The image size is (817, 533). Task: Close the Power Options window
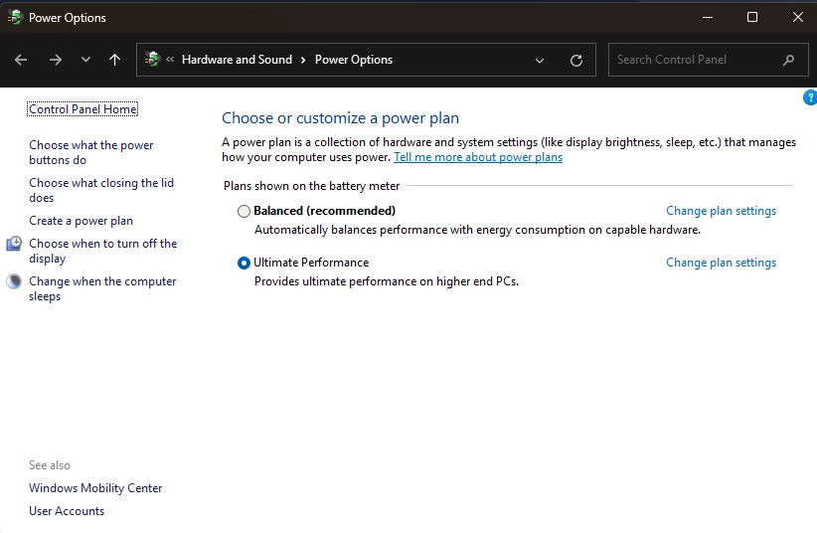(798, 17)
